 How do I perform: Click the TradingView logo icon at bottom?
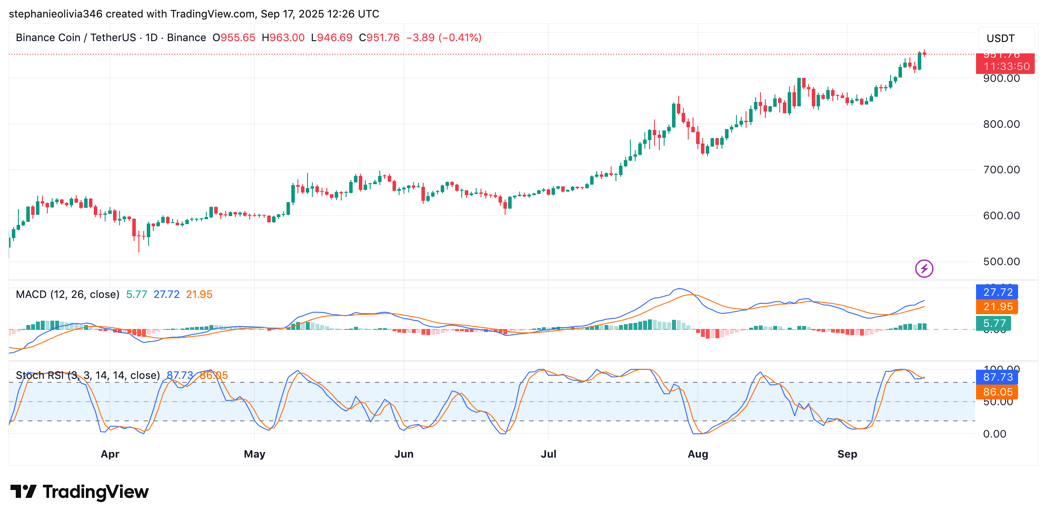click(23, 492)
